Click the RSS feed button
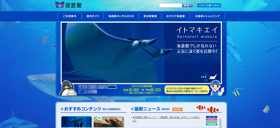280x128 pixels. 178,109
